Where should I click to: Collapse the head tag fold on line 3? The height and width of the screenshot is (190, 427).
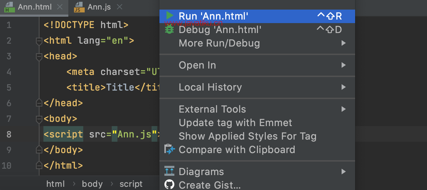click(x=39, y=56)
